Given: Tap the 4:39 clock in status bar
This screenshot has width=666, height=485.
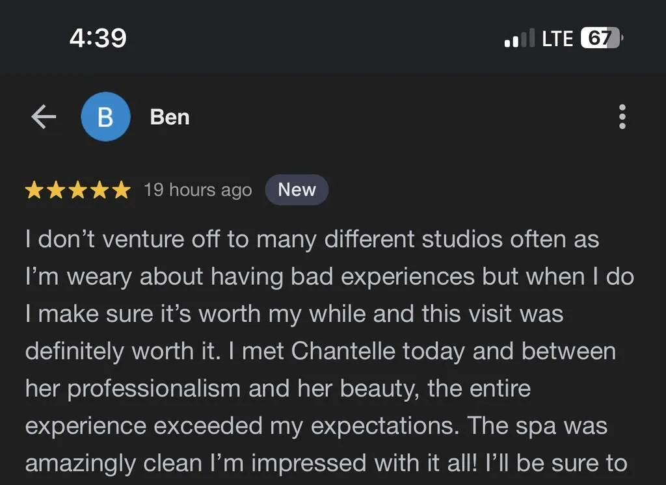Looking at the screenshot, I should [x=98, y=38].
